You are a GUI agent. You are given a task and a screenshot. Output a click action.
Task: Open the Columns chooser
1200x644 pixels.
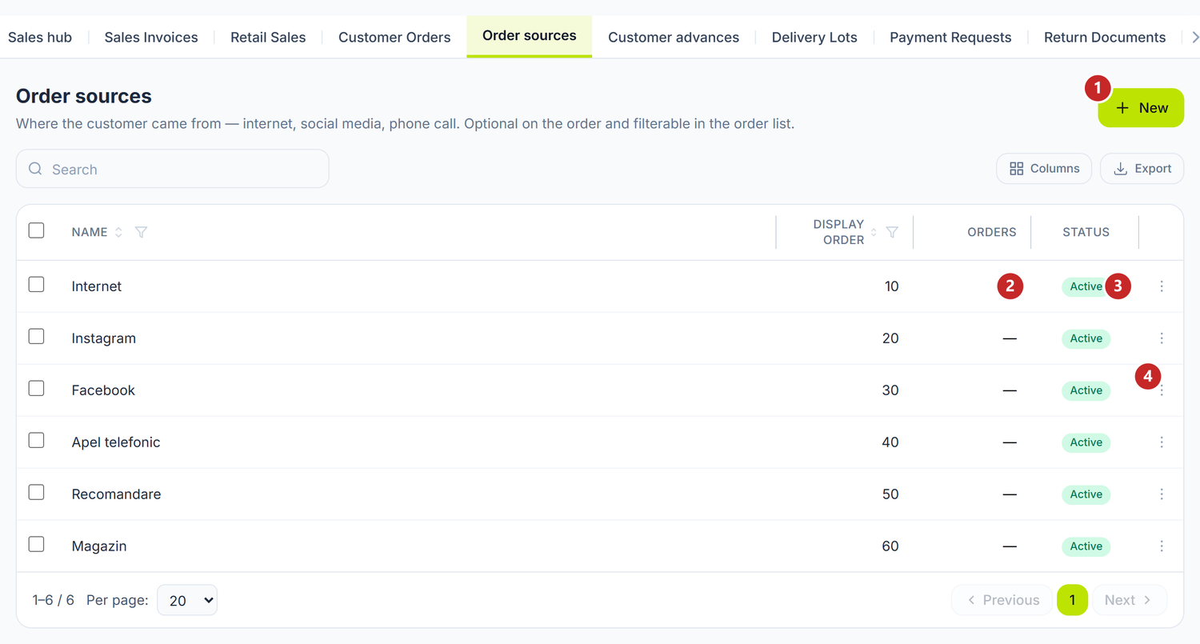coord(1044,169)
